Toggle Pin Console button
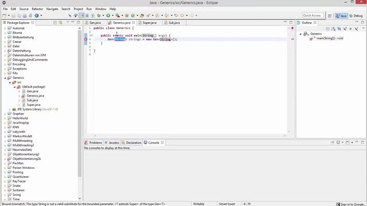The height and width of the screenshot is (206, 367). [x=333, y=142]
